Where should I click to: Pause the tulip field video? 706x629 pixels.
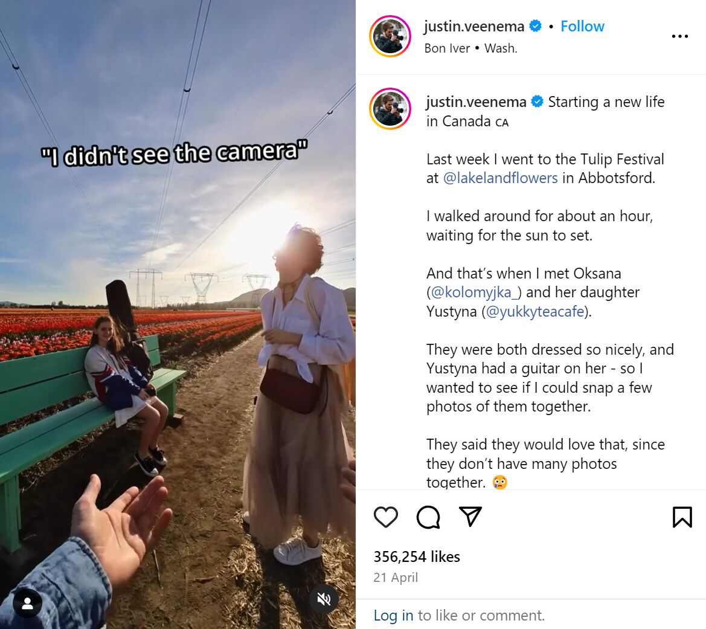178,314
